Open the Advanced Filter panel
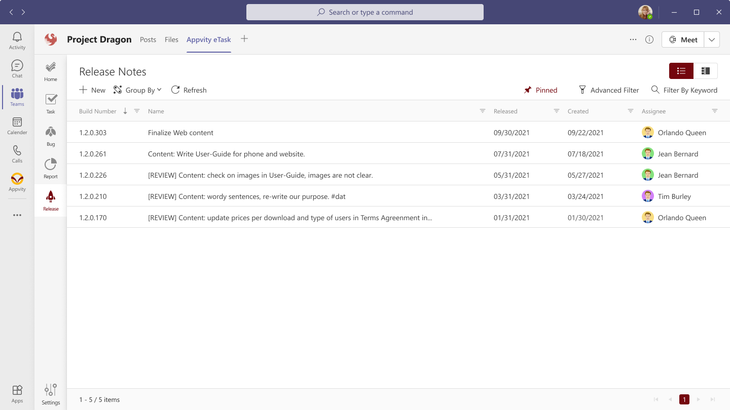The height and width of the screenshot is (410, 730). coord(609,90)
